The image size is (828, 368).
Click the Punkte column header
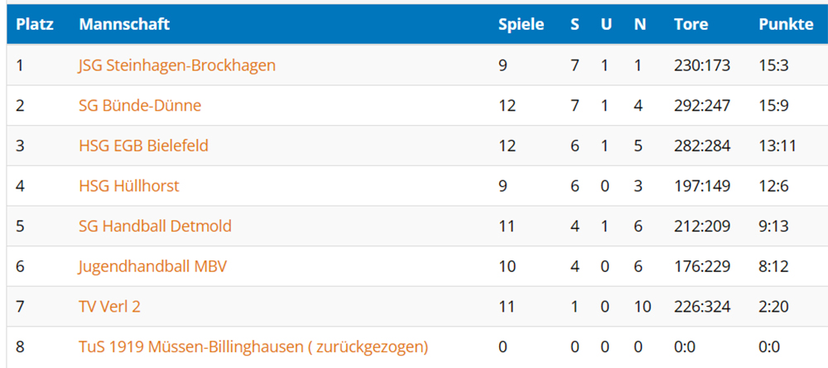pyautogui.click(x=786, y=24)
